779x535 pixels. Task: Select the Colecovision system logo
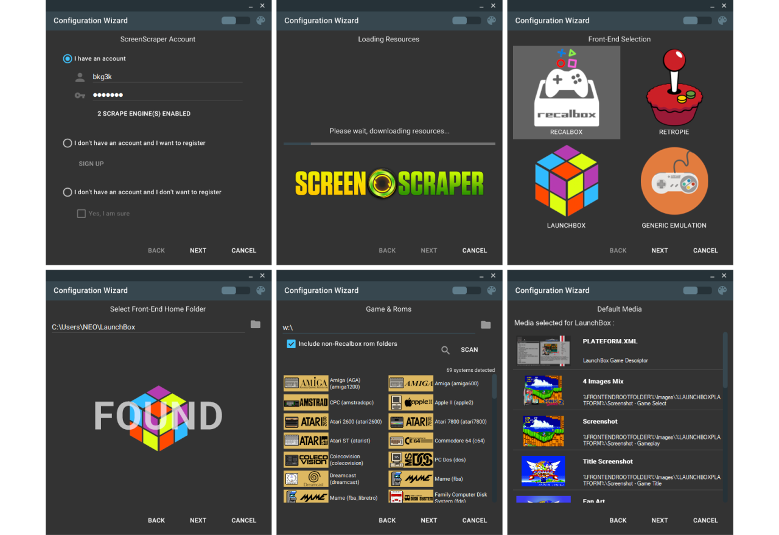[x=306, y=460]
